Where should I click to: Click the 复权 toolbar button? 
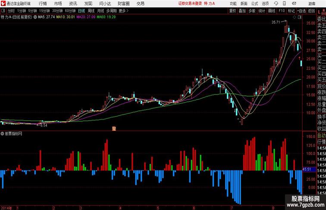pyautogui.click(x=233, y=11)
